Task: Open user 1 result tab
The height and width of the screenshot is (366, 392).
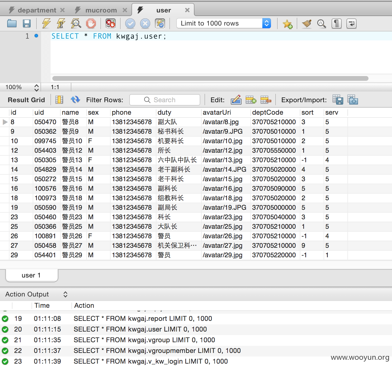Action: (32, 275)
